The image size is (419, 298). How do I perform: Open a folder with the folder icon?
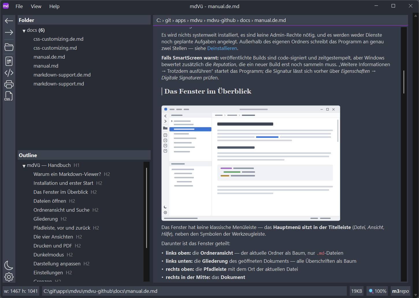click(9, 47)
